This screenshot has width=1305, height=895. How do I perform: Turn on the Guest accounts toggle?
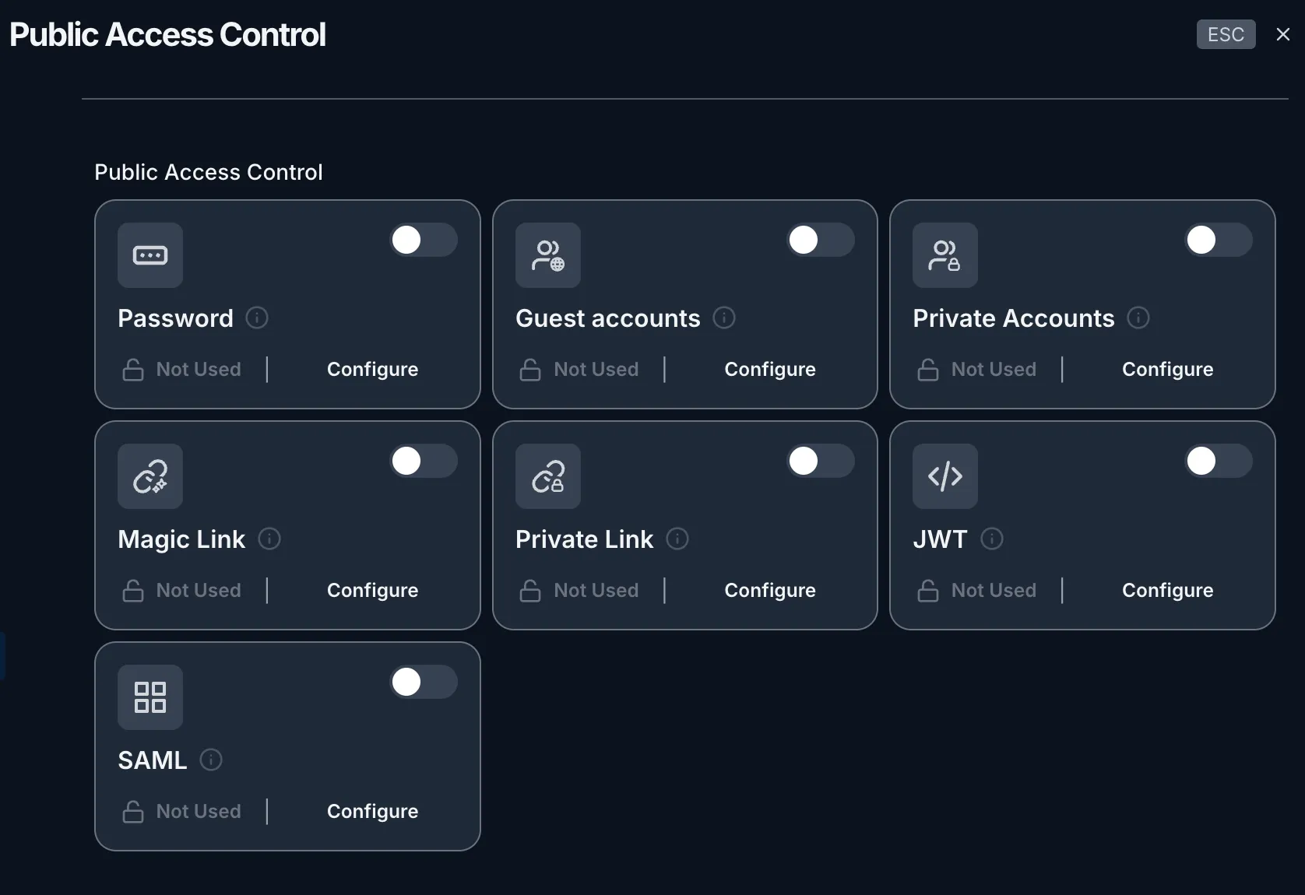coord(821,240)
